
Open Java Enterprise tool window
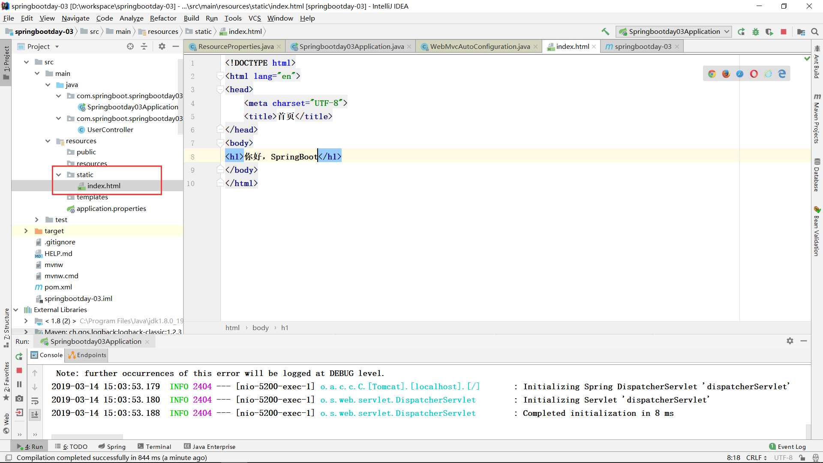pos(210,446)
